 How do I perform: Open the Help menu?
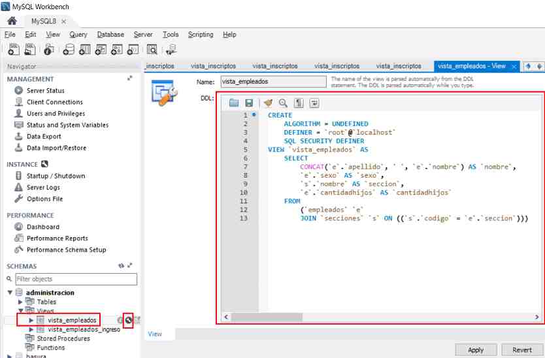[229, 35]
